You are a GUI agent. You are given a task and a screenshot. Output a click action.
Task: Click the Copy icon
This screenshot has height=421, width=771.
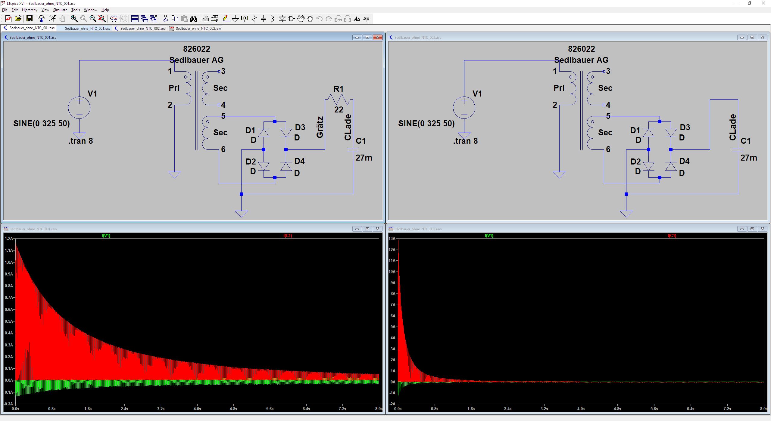(175, 19)
